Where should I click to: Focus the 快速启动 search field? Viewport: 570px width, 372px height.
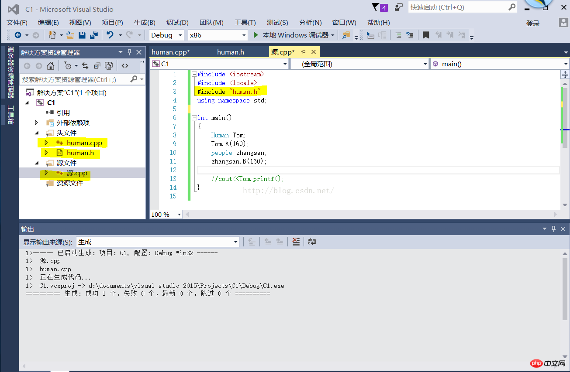point(458,7)
